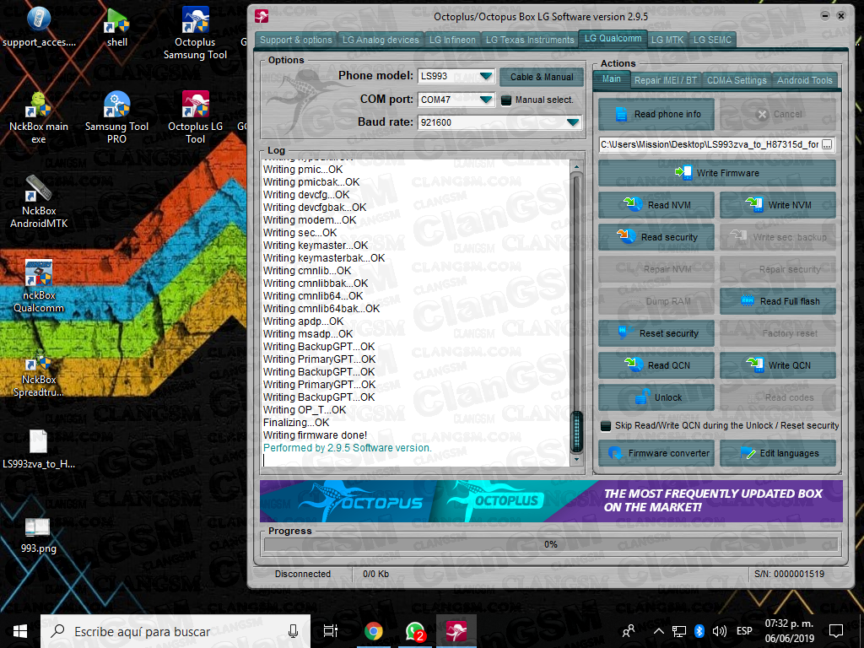This screenshot has height=648, width=864.
Task: Open Octoplus LG Tool desktop shortcut
Action: coord(195,117)
